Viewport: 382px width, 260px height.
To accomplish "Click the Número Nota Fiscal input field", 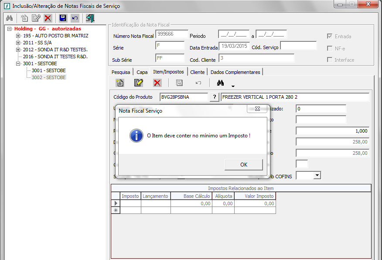I will (x=172, y=34).
